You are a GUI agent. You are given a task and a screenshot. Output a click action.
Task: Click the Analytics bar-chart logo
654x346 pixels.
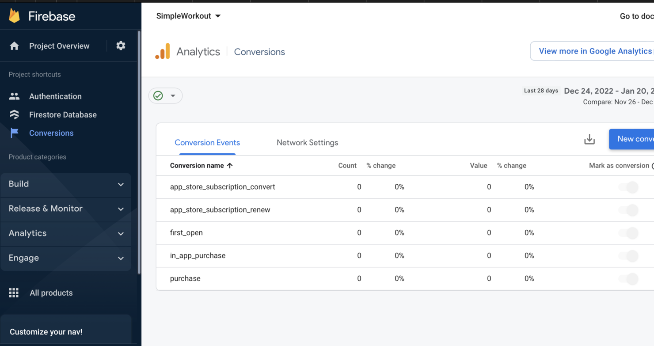(163, 51)
